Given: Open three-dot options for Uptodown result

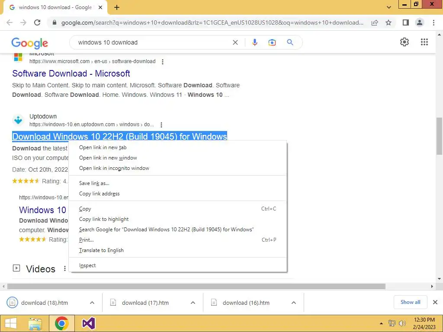Looking at the screenshot, I should (161, 124).
